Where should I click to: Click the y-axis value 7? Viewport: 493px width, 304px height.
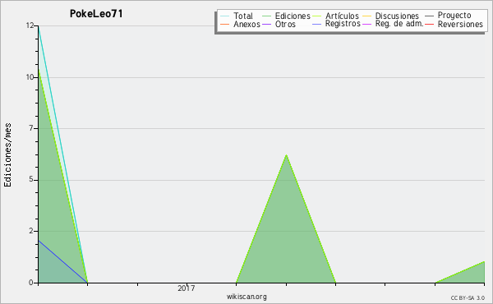[x=31, y=128]
